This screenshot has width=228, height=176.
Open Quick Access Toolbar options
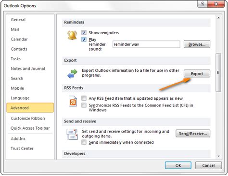(30, 128)
